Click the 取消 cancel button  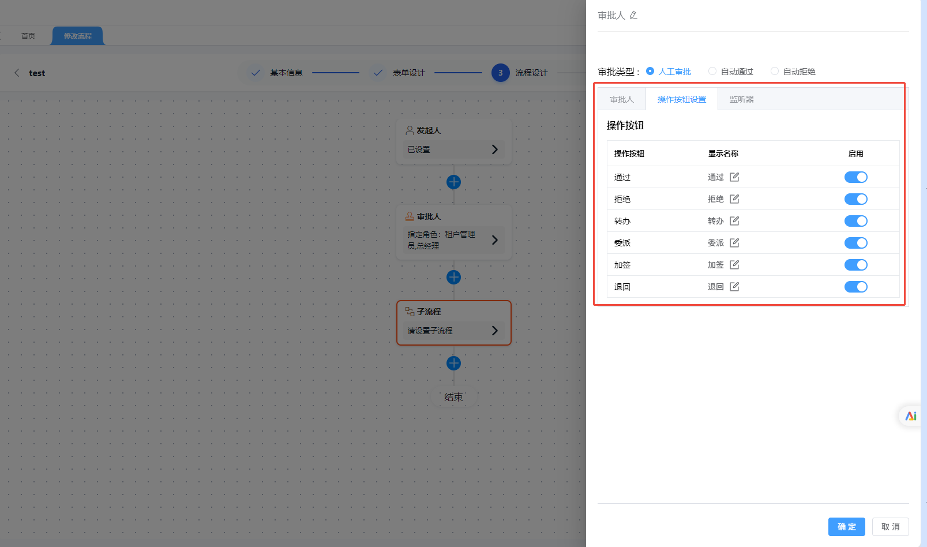[891, 527]
